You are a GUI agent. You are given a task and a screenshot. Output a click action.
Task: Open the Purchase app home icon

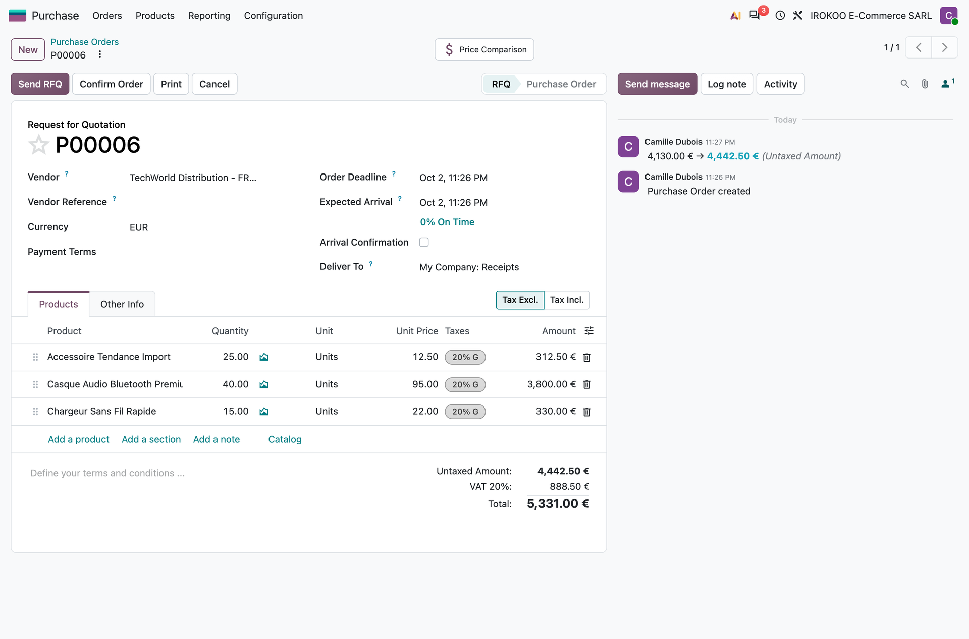[17, 16]
